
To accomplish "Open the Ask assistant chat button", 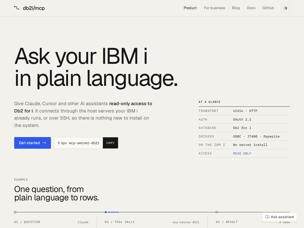I will (280, 217).
